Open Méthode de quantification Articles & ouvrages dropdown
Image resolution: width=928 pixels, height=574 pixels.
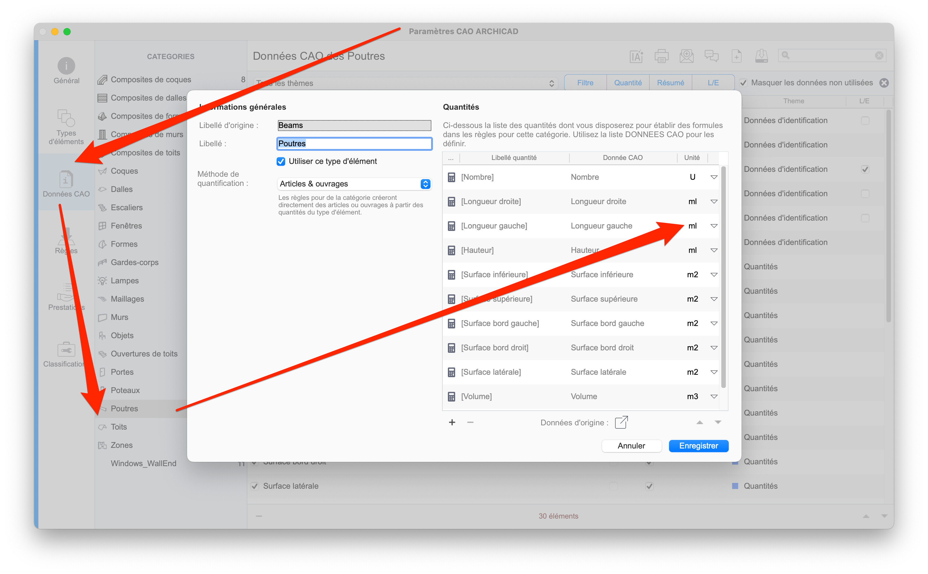[354, 184]
